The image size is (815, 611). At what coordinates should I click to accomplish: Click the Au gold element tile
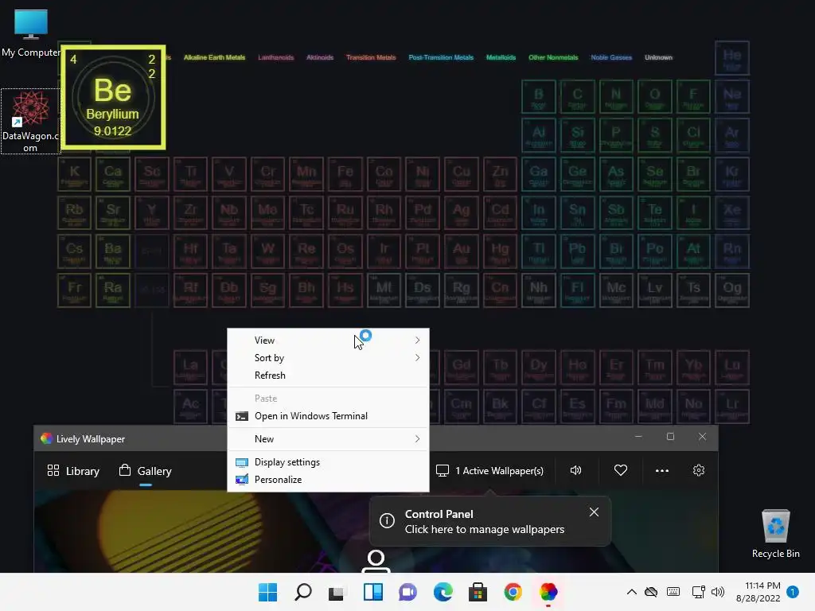[x=461, y=251]
